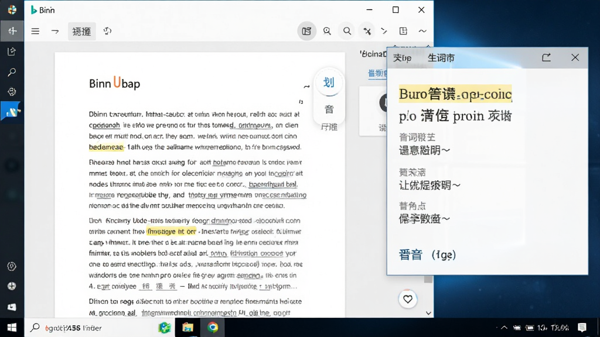Click the heart favorite button
Screen dimensions: 600x337
point(408,299)
